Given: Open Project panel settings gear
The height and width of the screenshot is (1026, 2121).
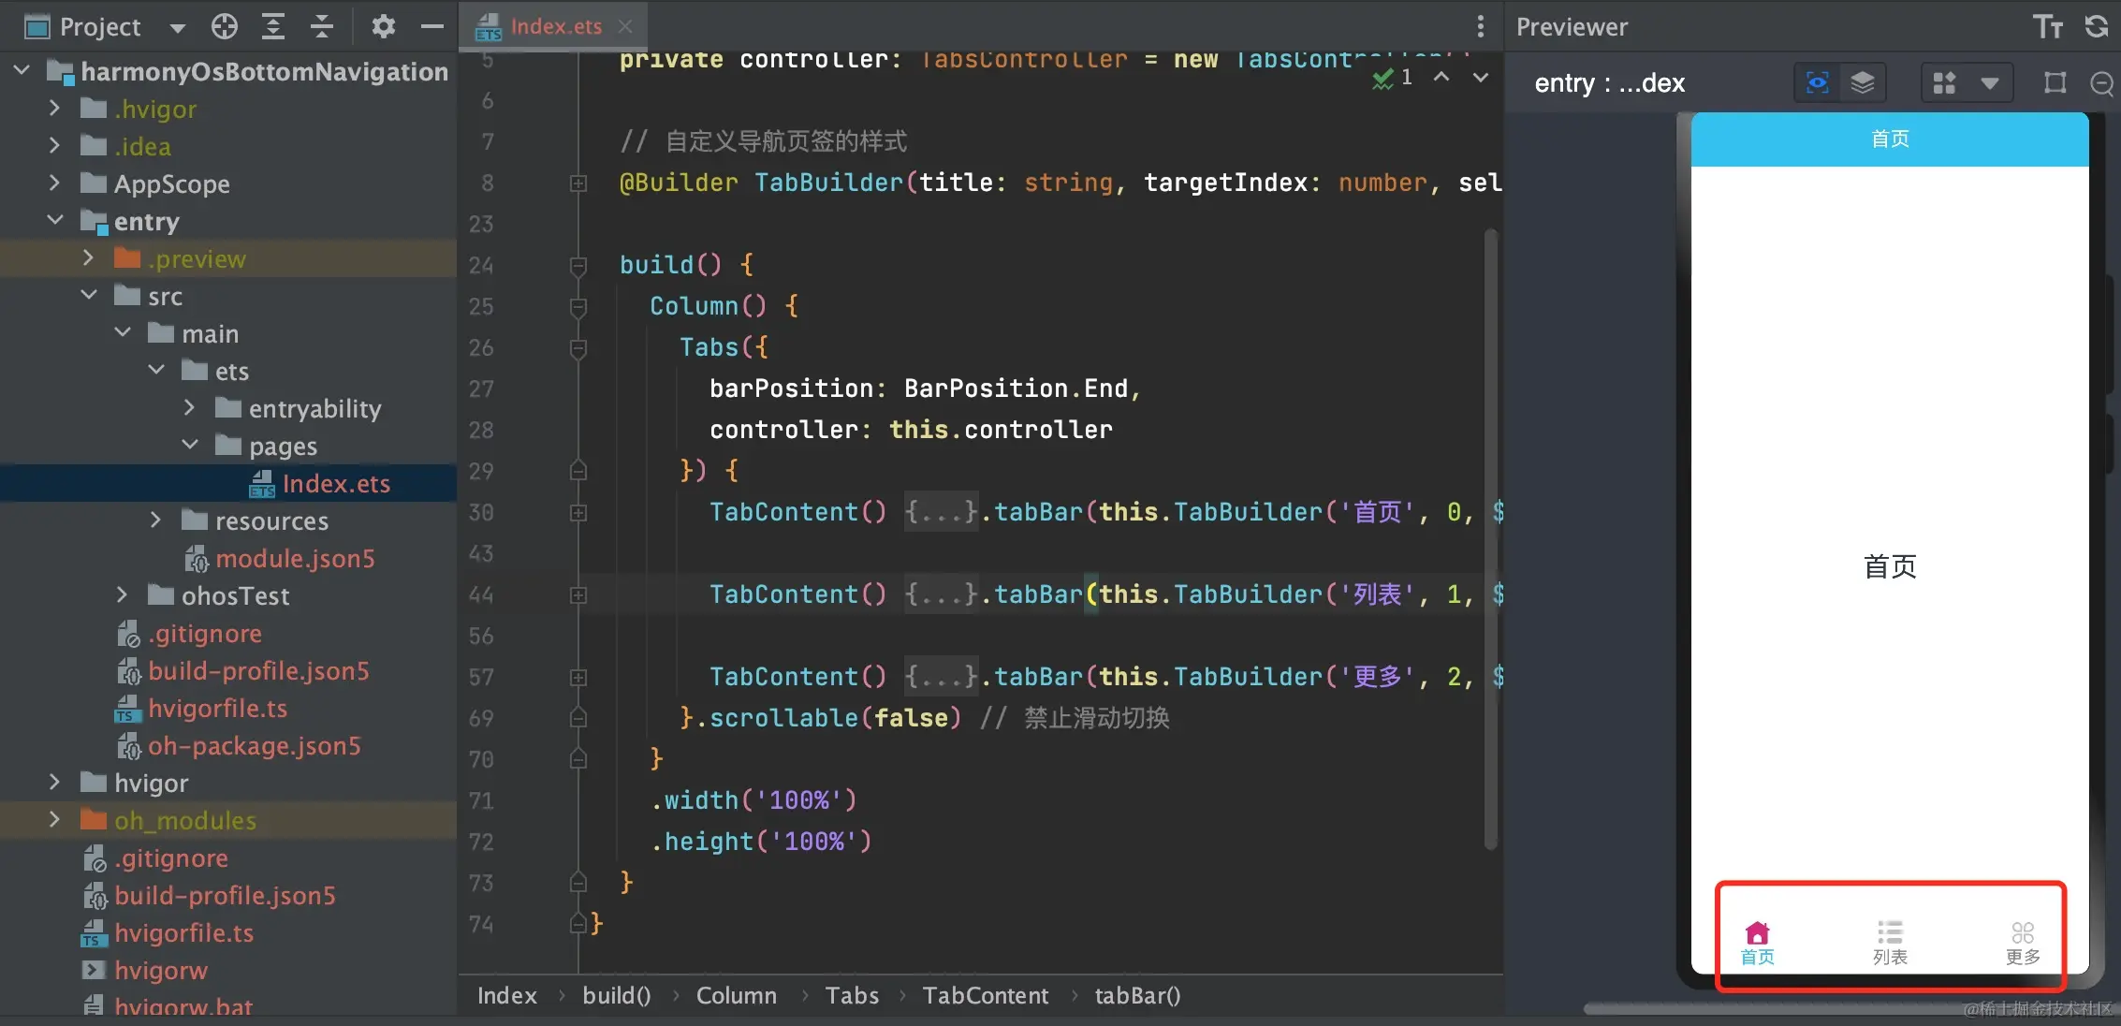Looking at the screenshot, I should pyautogui.click(x=383, y=26).
